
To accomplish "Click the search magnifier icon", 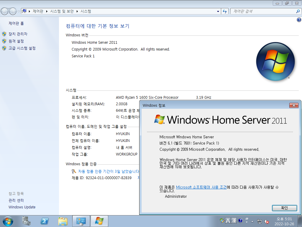I will (x=298, y=12).
